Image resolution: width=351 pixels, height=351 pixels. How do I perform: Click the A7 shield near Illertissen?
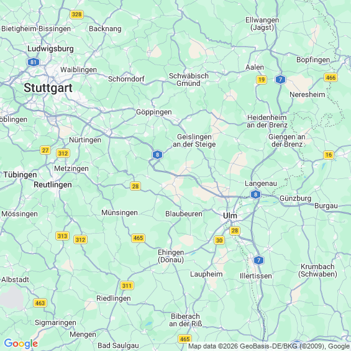click(258, 260)
